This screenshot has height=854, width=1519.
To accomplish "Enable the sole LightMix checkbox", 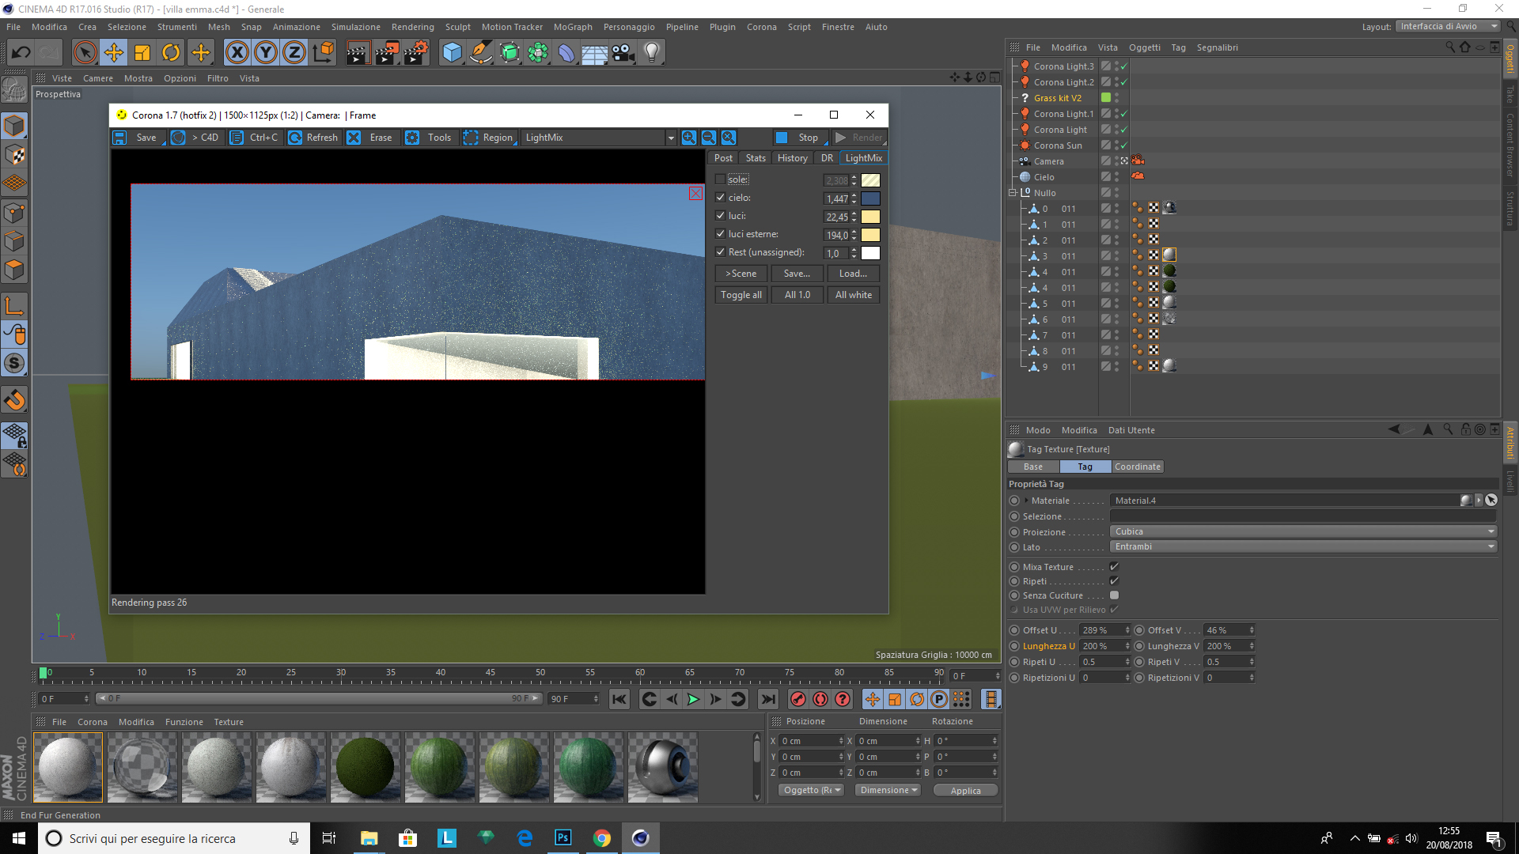I will (720, 179).
